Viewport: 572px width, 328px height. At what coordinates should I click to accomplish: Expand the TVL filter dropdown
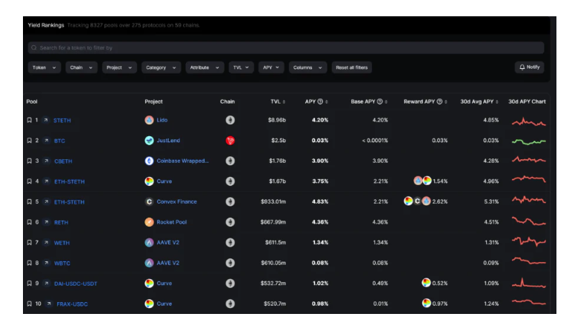(x=241, y=67)
